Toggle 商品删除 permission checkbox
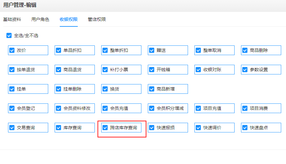 tap(245, 50)
